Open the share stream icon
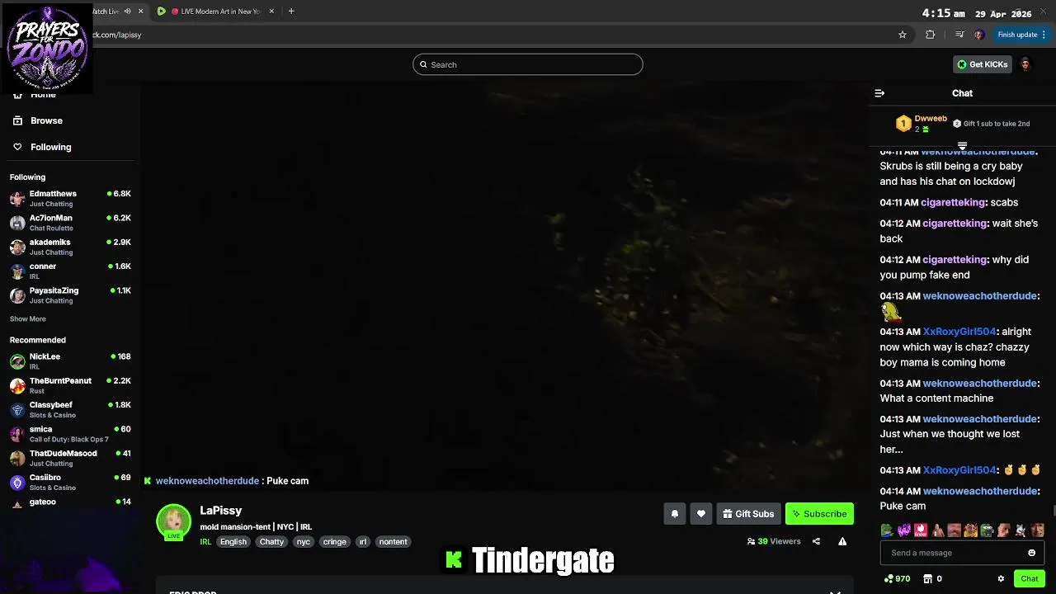 point(816,541)
